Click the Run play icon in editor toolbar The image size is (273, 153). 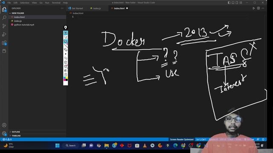click(x=254, y=8)
